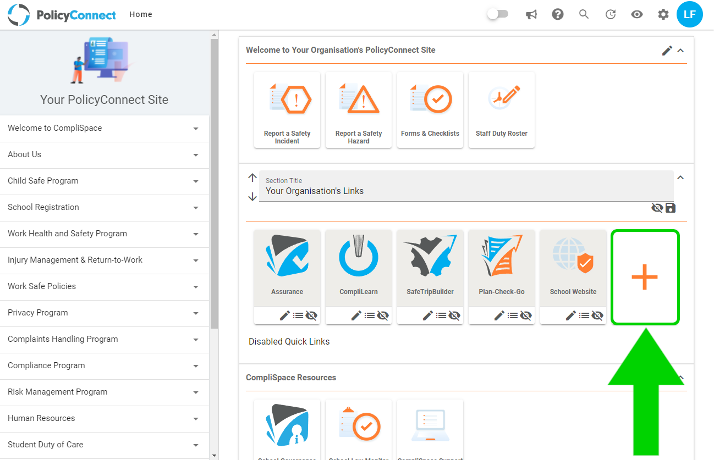Open the Plan-Check-Go tile

502,268
